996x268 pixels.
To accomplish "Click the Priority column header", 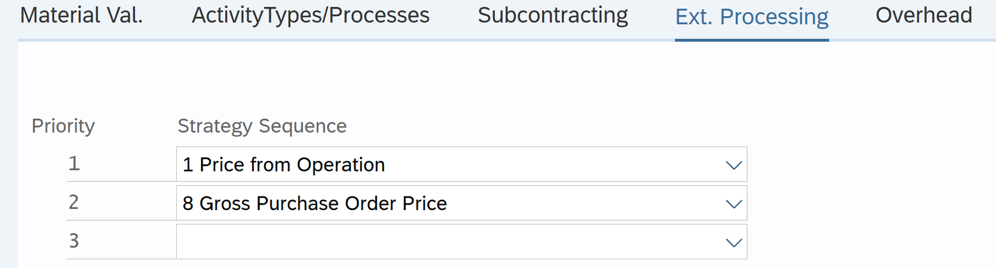I will (x=63, y=126).
